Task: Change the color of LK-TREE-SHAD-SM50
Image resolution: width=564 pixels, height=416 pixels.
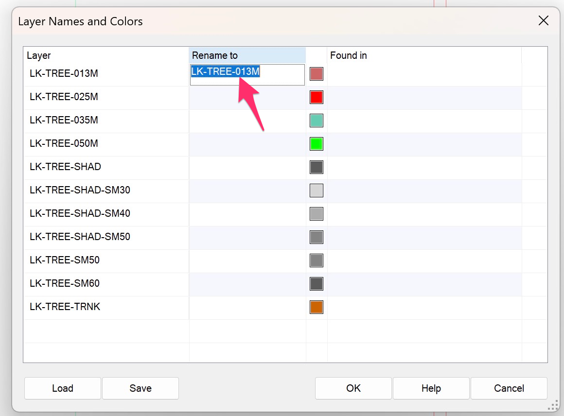Action: [x=316, y=237]
